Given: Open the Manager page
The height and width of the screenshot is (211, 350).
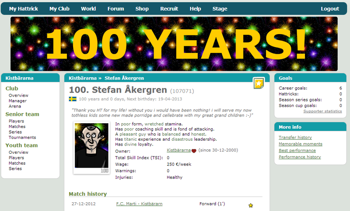Looking at the screenshot, I should pos(17,101).
